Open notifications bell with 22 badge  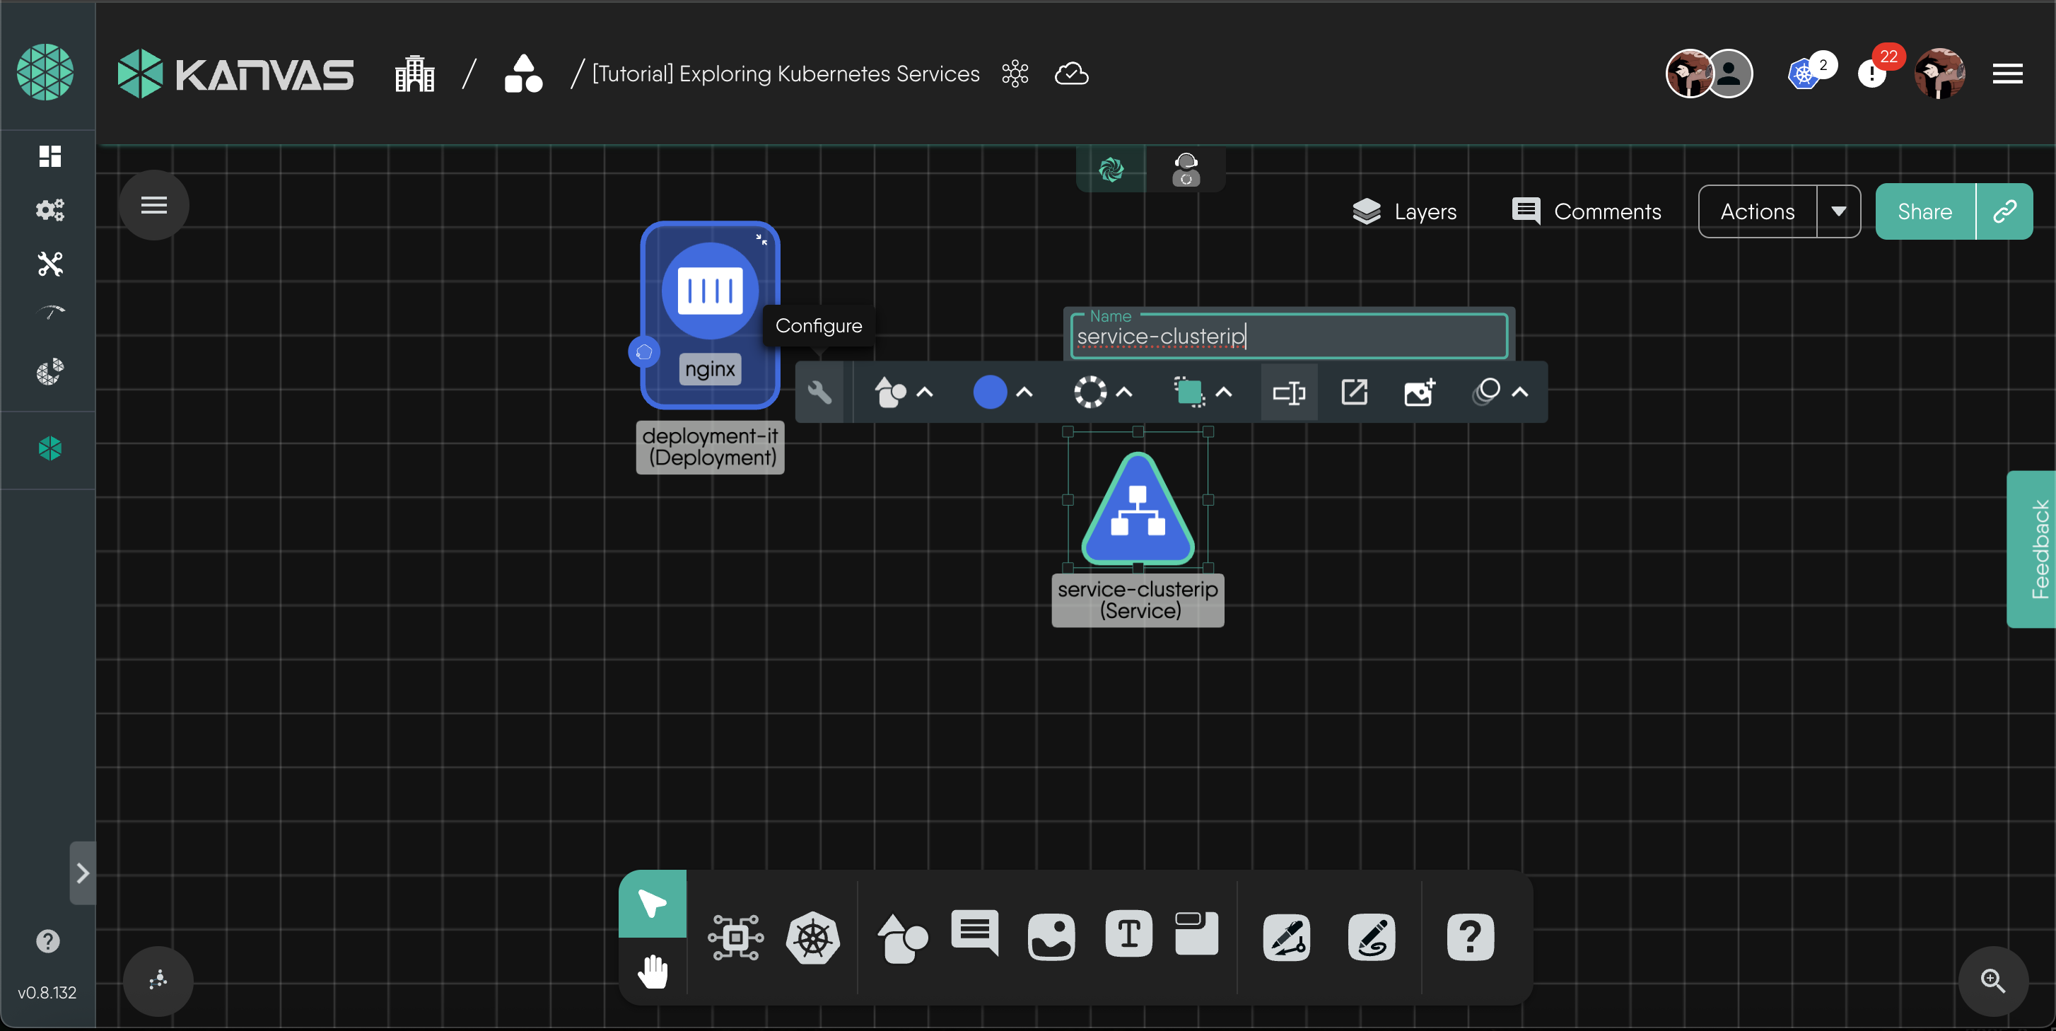tap(1872, 74)
